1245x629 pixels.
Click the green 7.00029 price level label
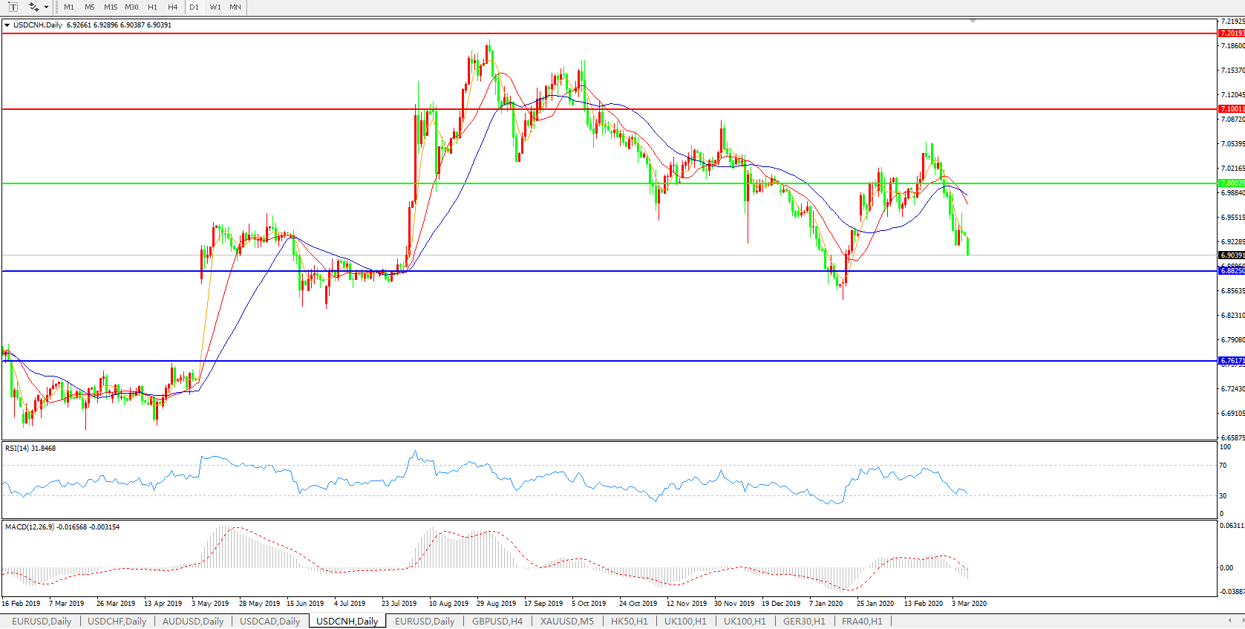[x=1232, y=183]
